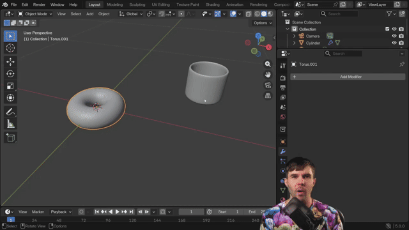This screenshot has height=230, width=409.
Task: Open the Object properties tab
Action: tap(282, 142)
